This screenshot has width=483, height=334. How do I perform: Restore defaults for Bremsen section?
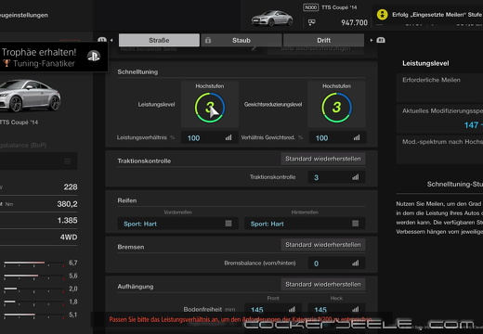tap(323, 245)
